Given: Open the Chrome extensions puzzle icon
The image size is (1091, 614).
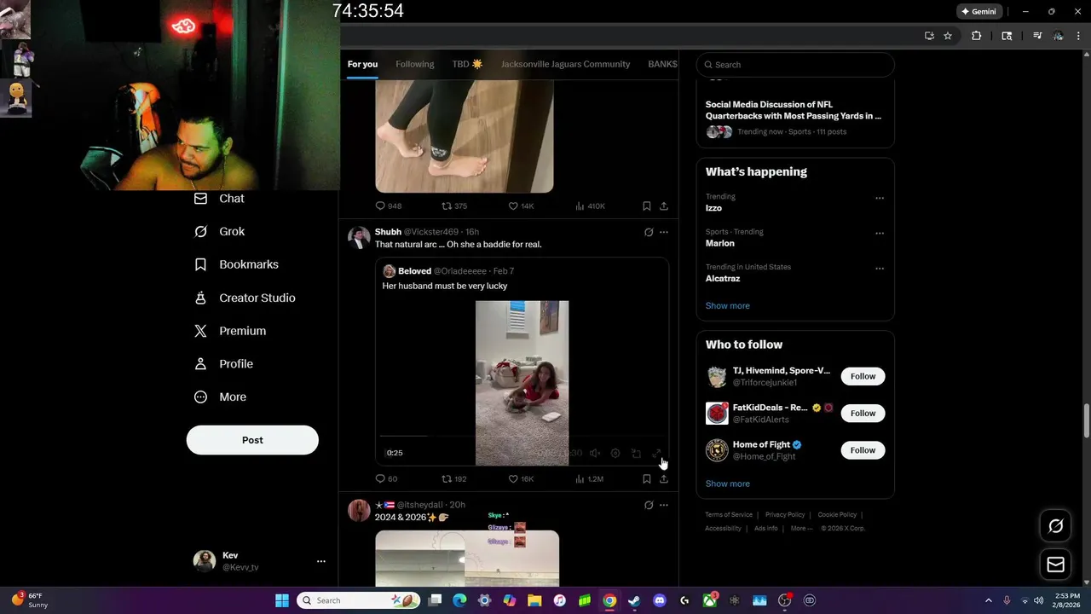Looking at the screenshot, I should 977,36.
